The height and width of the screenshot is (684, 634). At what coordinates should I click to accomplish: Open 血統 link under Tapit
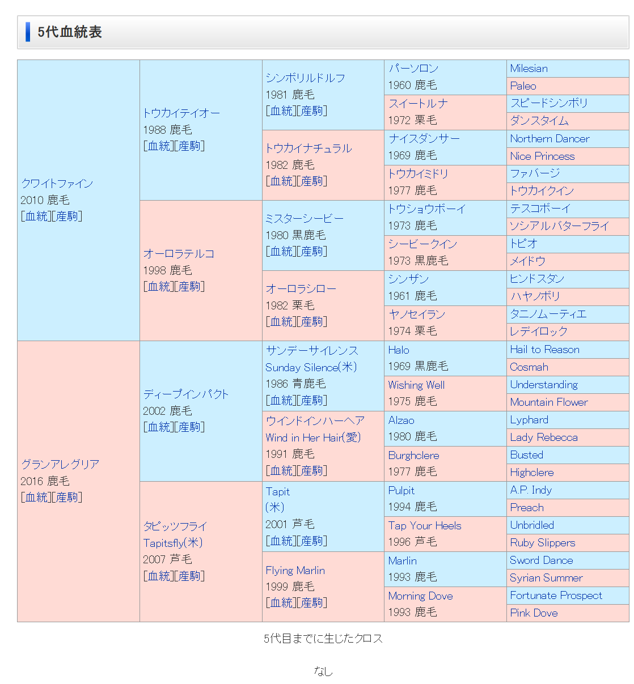(x=282, y=541)
